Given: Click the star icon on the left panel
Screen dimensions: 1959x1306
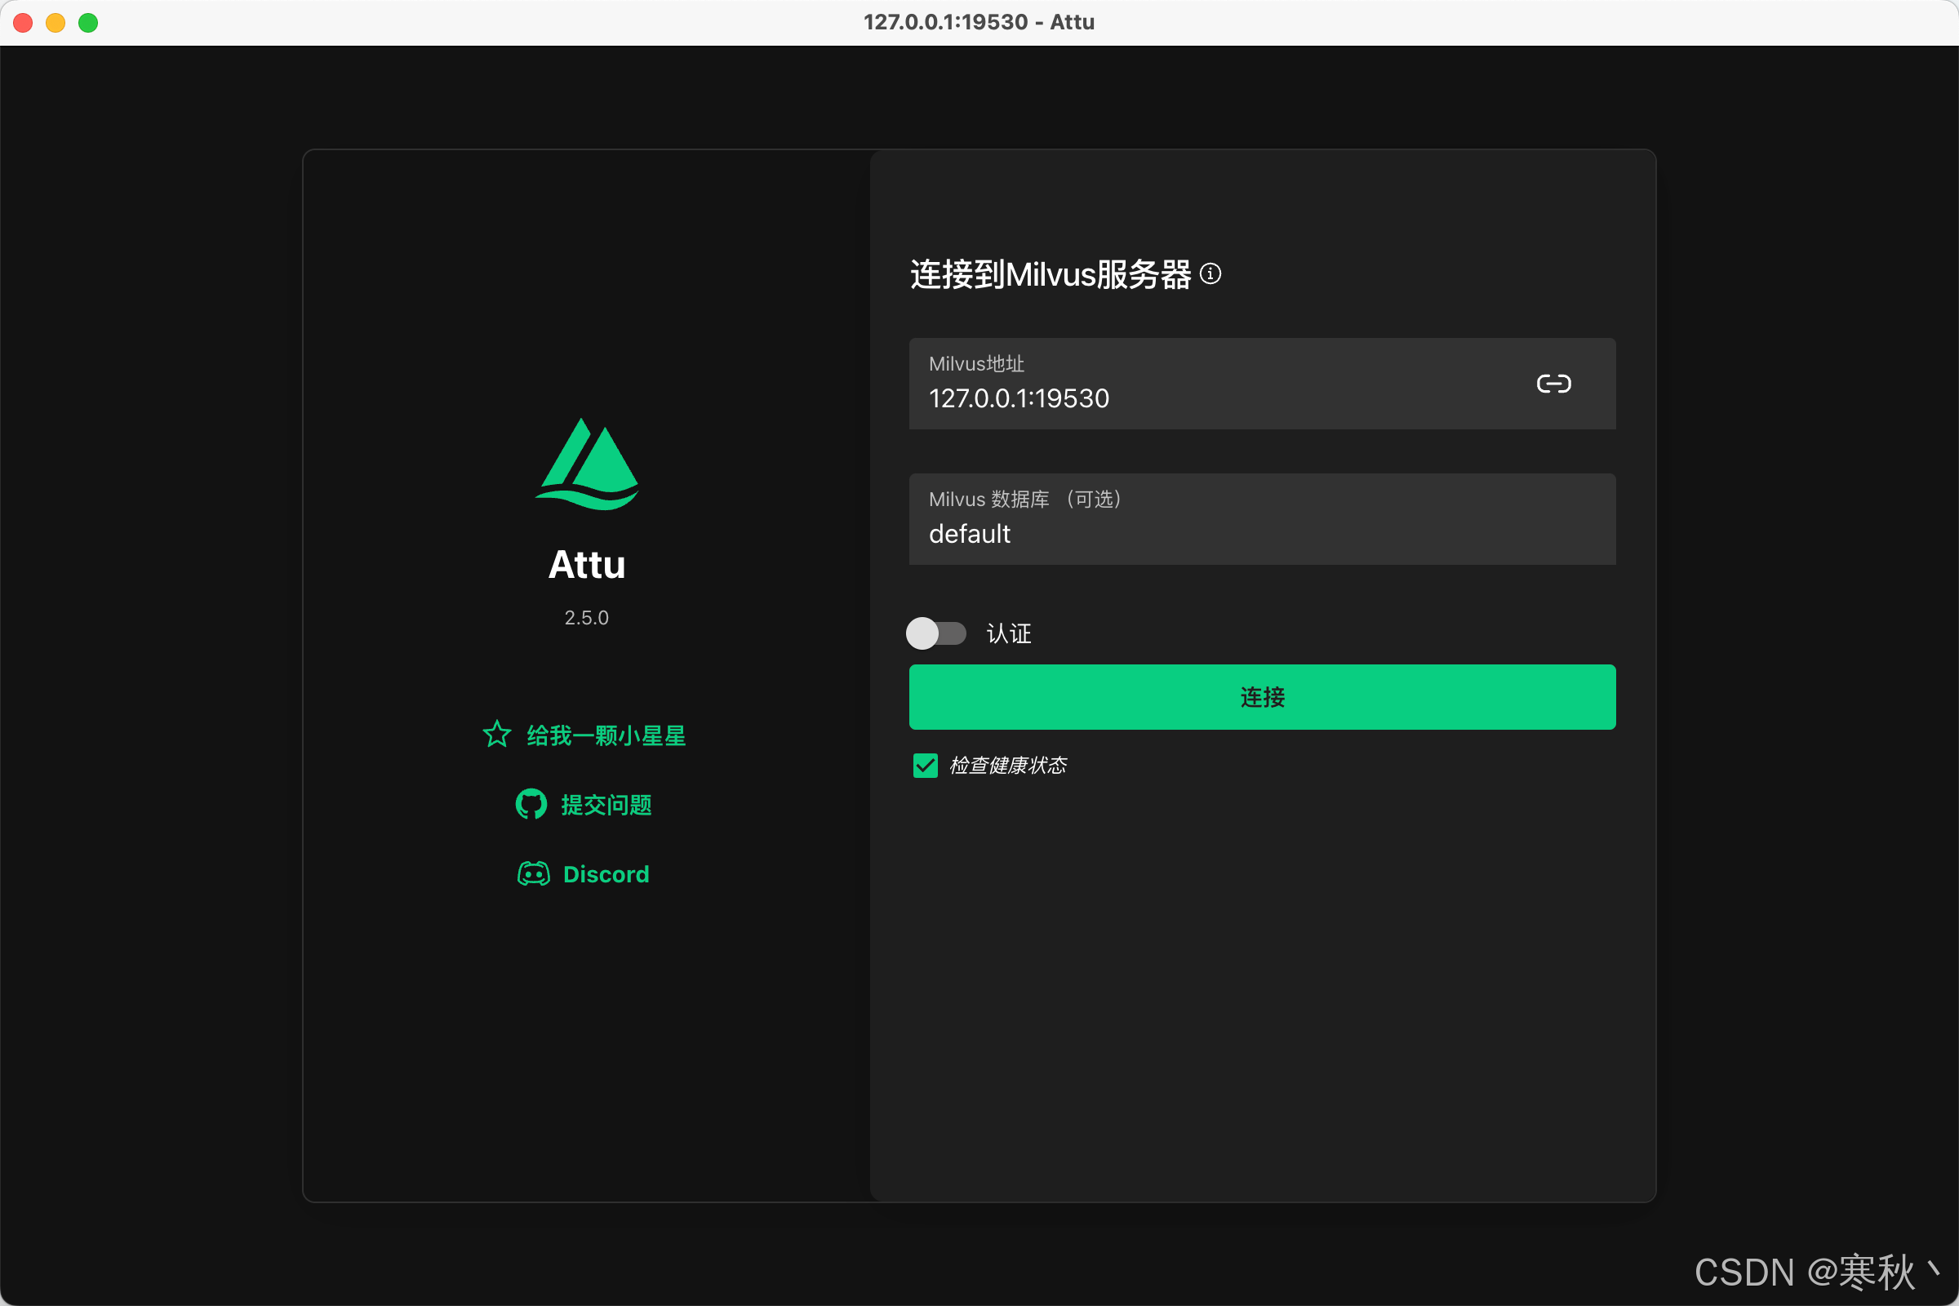Looking at the screenshot, I should pyautogui.click(x=497, y=735).
